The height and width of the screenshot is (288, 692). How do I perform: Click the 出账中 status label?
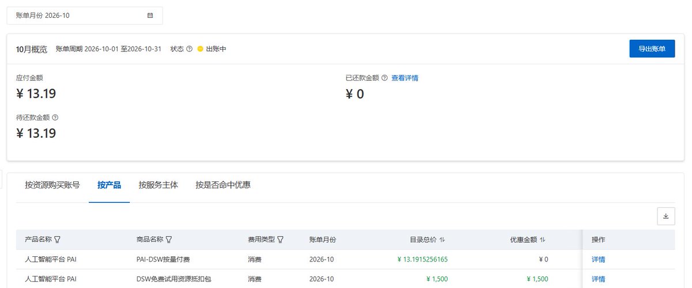[216, 49]
